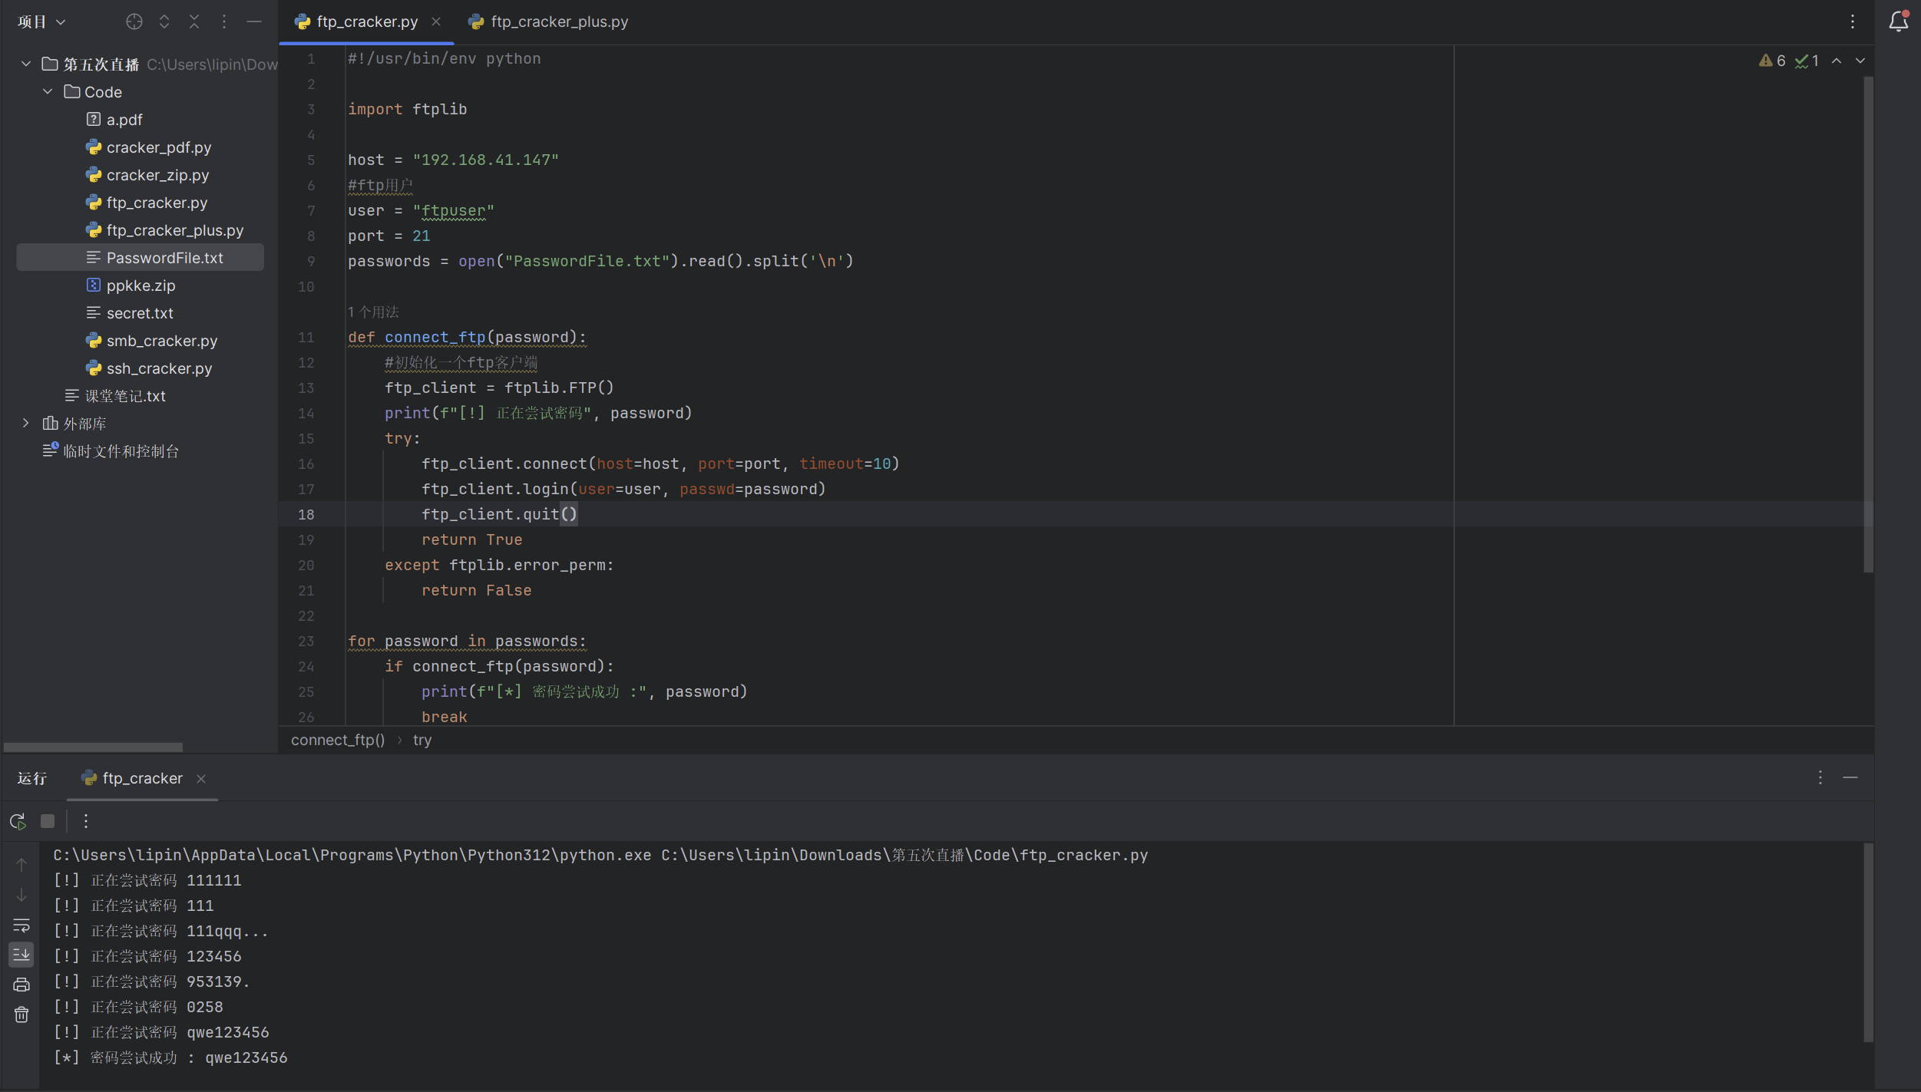
Task: Collapse the Code folder
Action: click(48, 91)
